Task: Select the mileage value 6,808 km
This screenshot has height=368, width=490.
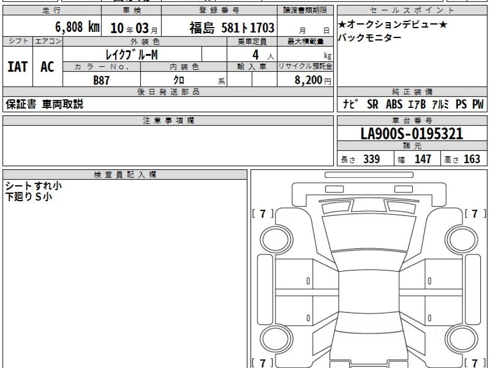Action: (x=77, y=27)
